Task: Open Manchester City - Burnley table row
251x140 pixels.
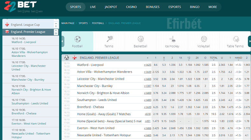Action: click(95, 86)
